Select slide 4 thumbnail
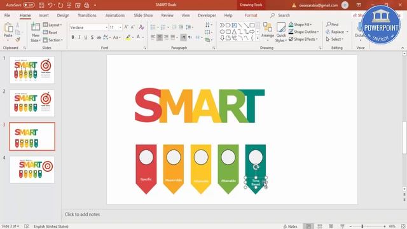 pyautogui.click(x=32, y=170)
